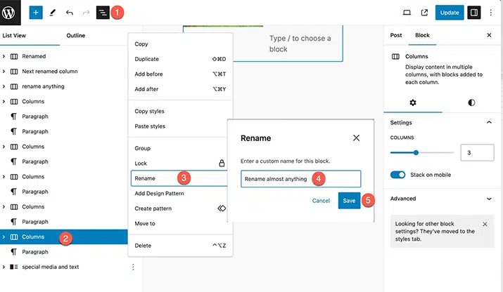Select Add Design Pattern
Screen dimensions: 503x292
coord(180,194)
